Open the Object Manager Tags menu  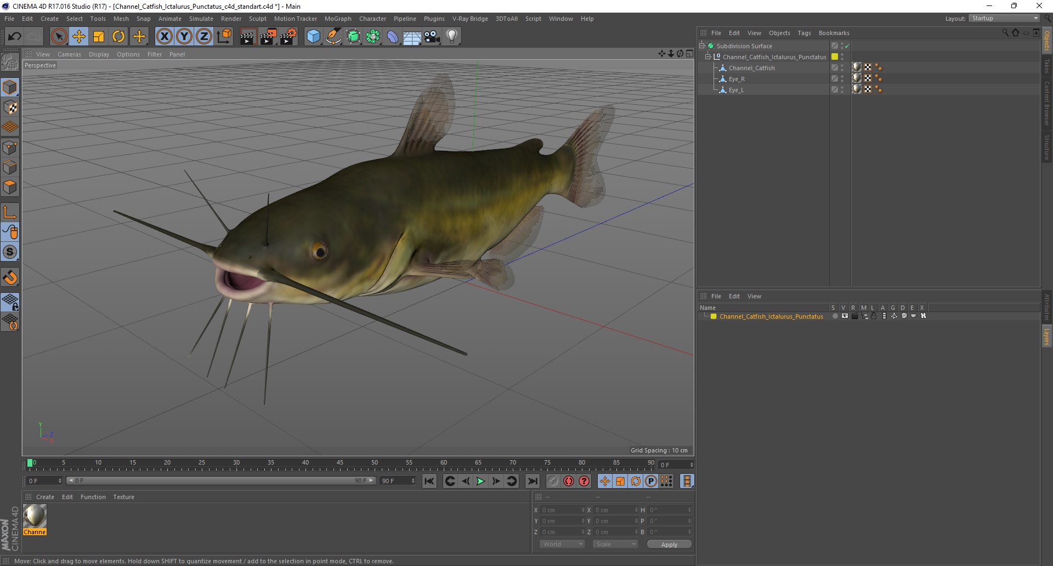[804, 33]
